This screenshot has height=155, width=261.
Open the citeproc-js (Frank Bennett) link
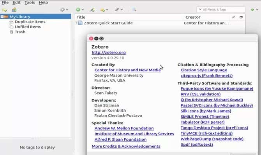206,76
